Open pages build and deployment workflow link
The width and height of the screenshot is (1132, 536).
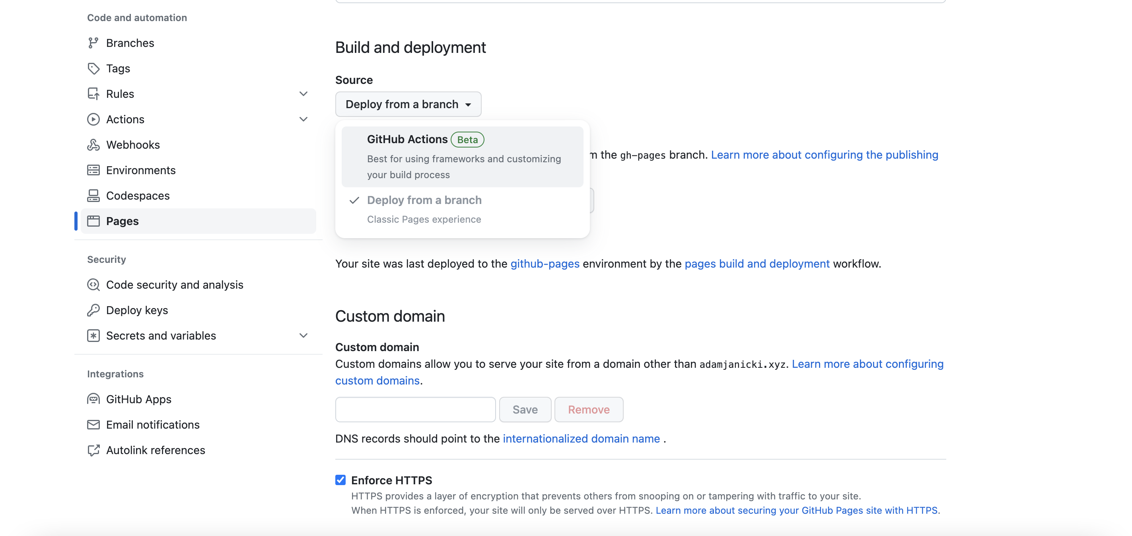pyautogui.click(x=757, y=264)
